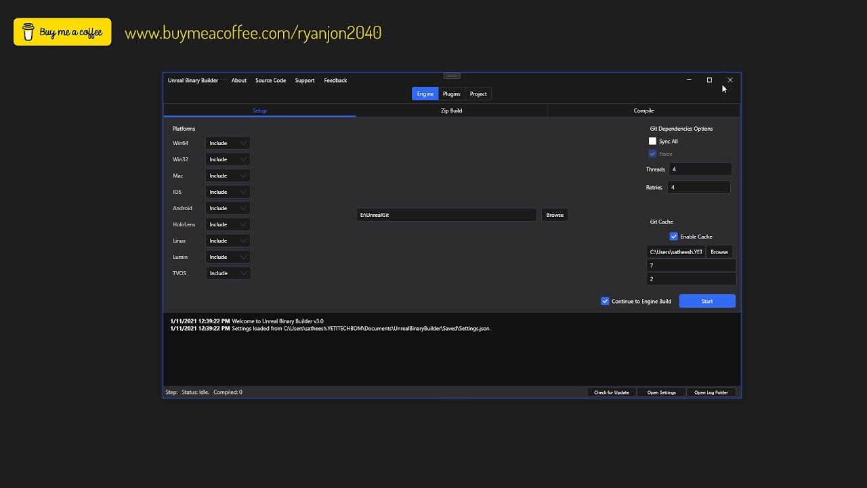Image resolution: width=867 pixels, height=488 pixels.
Task: Browse for the engine folder path
Action: click(555, 215)
